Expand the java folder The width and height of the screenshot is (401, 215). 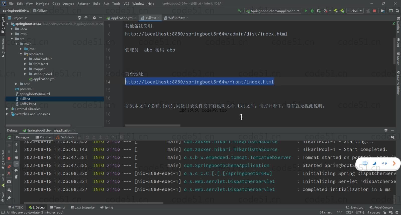pos(21,49)
